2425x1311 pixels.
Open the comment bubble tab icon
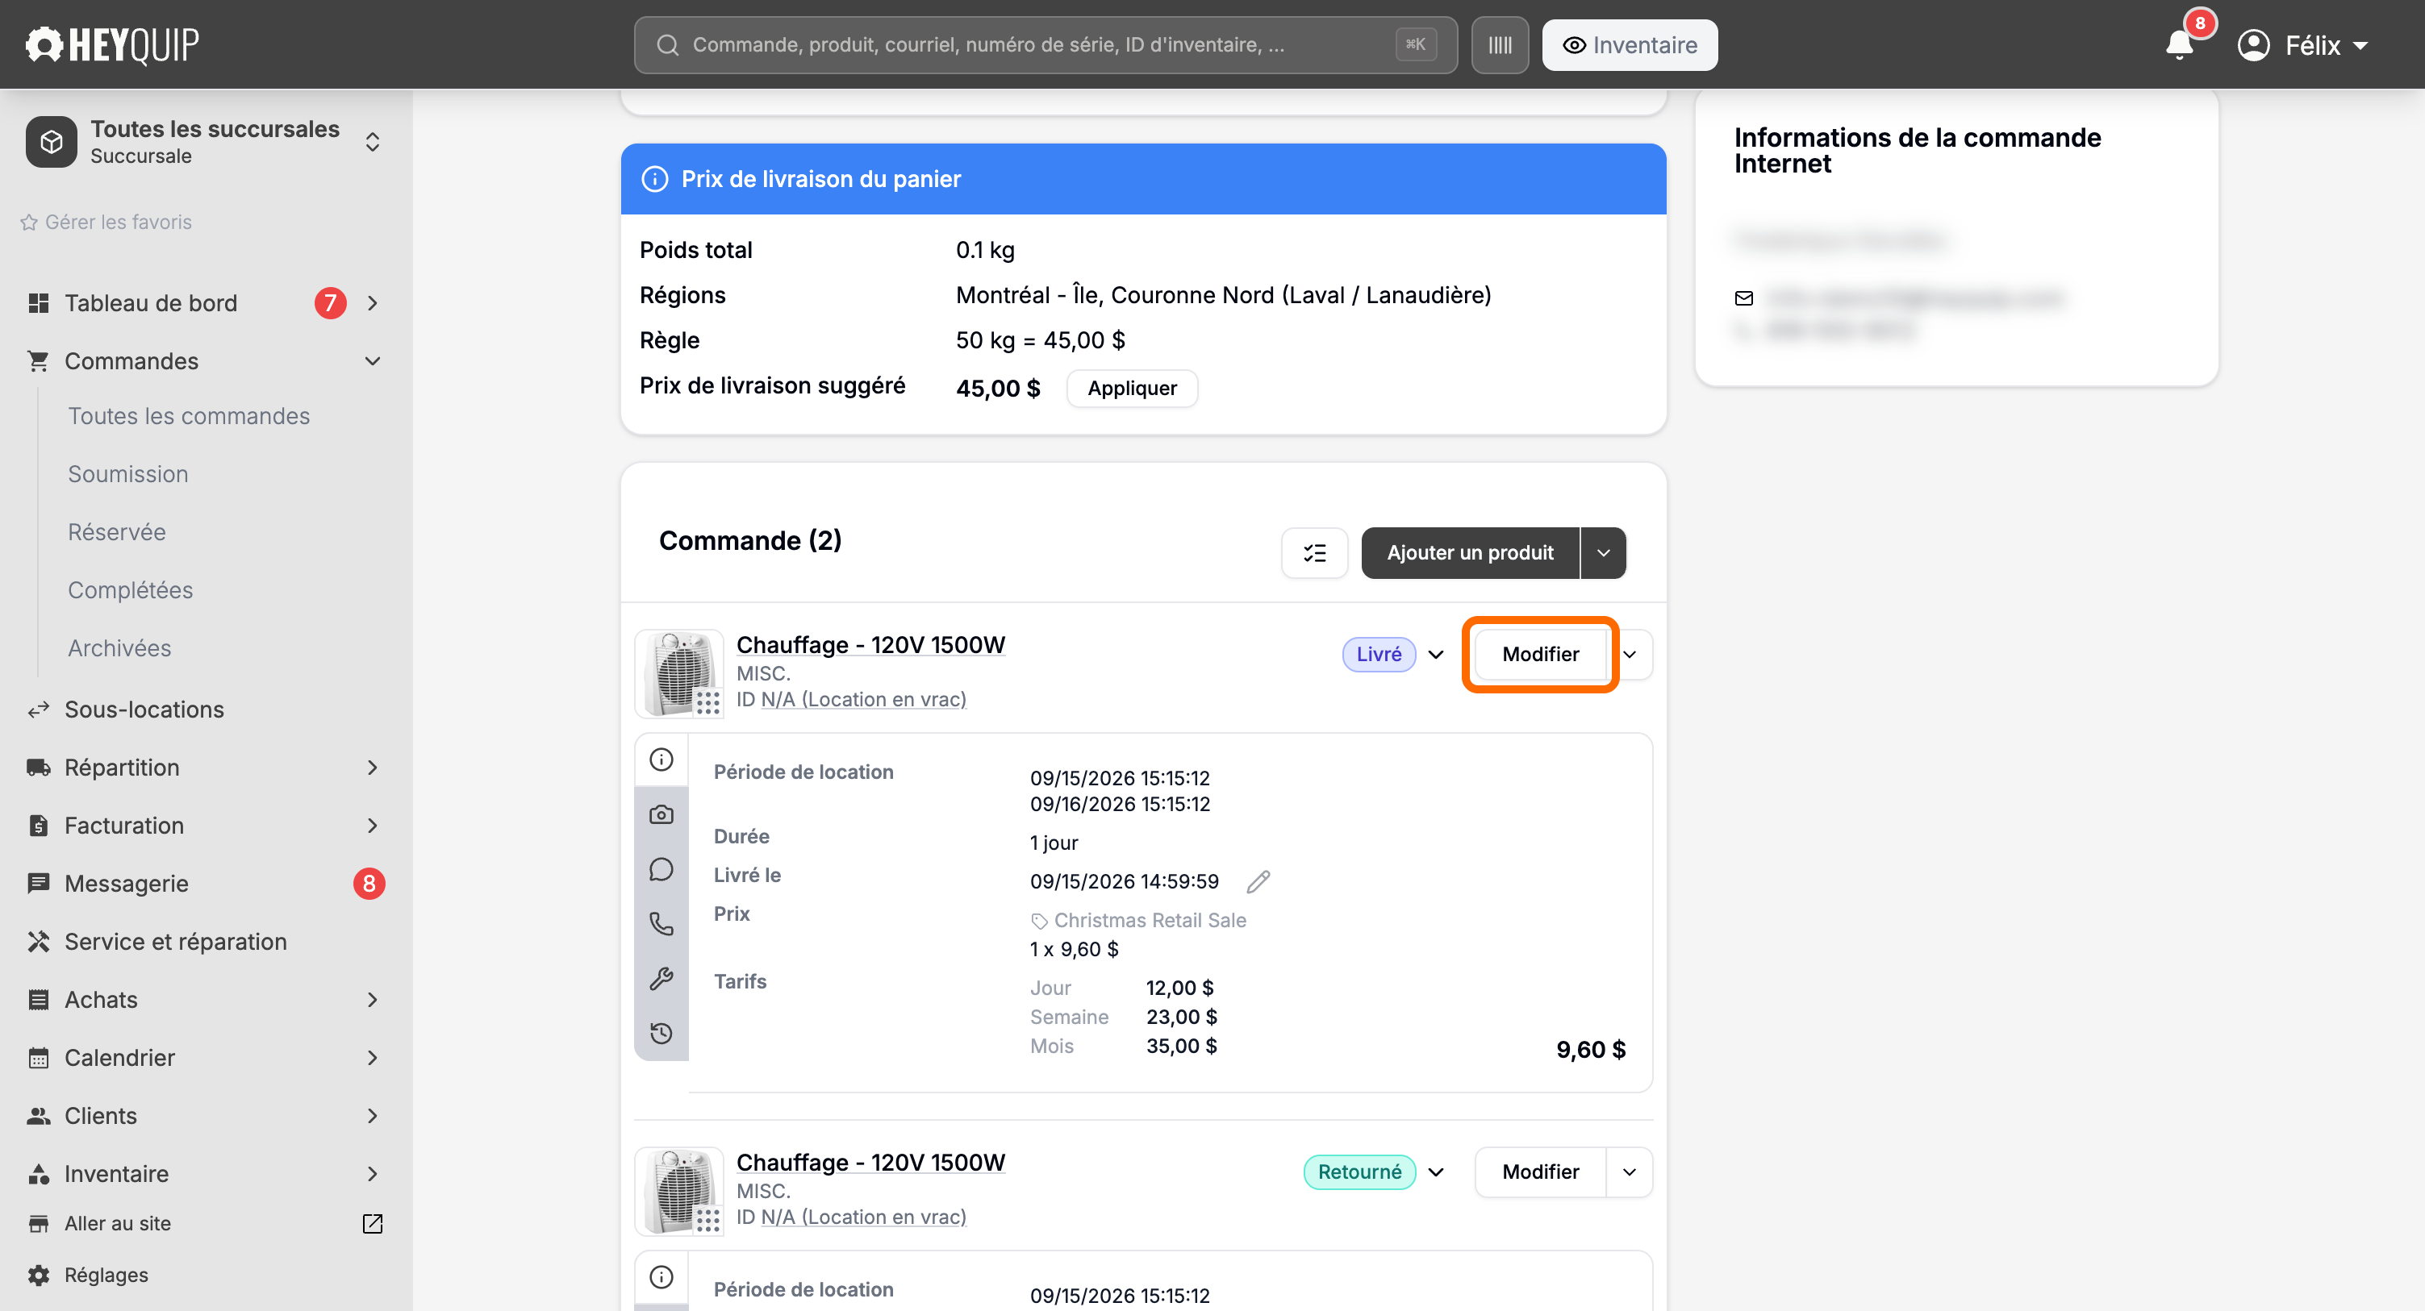coord(662,868)
